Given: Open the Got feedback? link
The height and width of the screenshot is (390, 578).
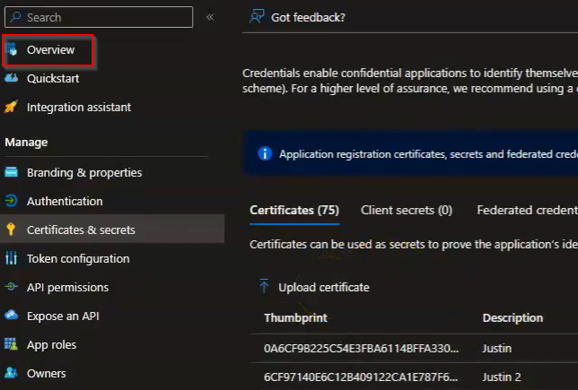Looking at the screenshot, I should tap(307, 17).
